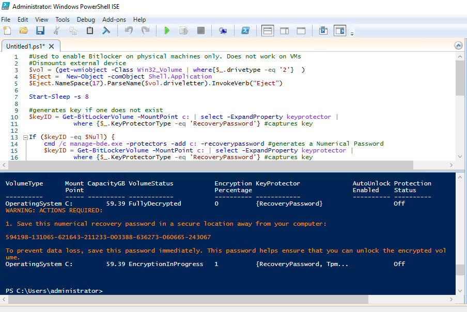This screenshot has width=467, height=312.
Task: Click script pane vertical scroll up arrow
Action: tap(460, 57)
